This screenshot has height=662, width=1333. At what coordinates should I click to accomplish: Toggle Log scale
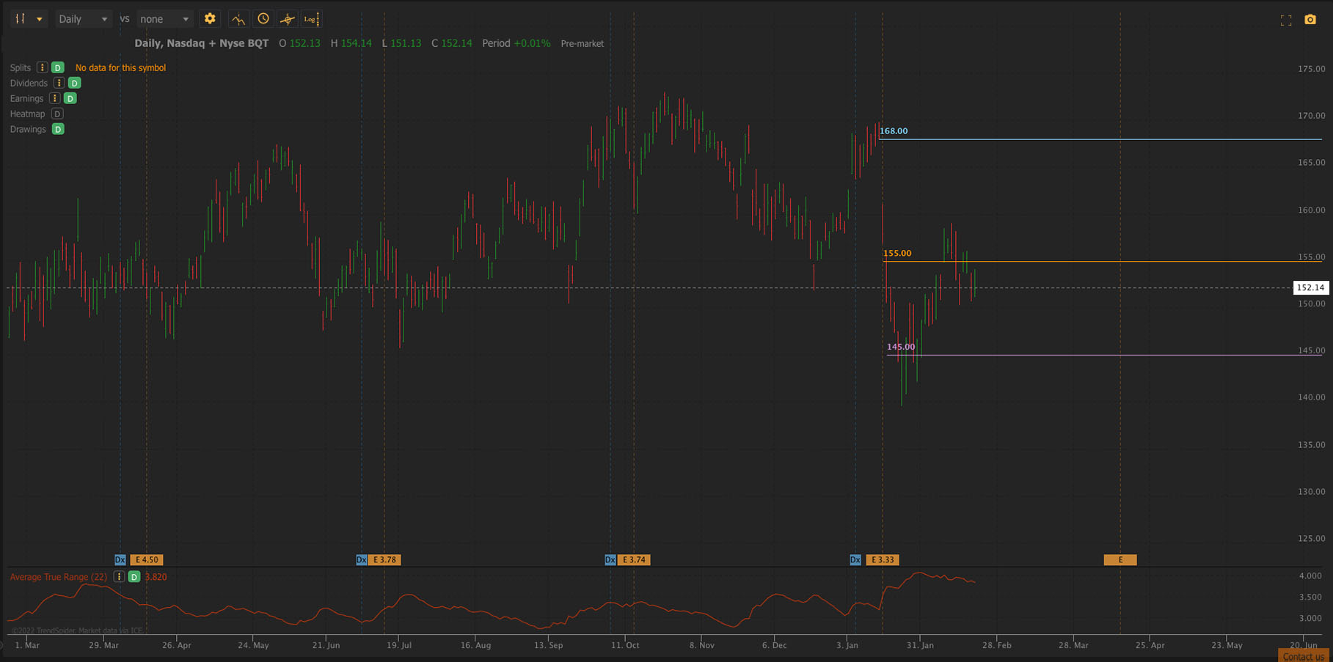point(311,19)
